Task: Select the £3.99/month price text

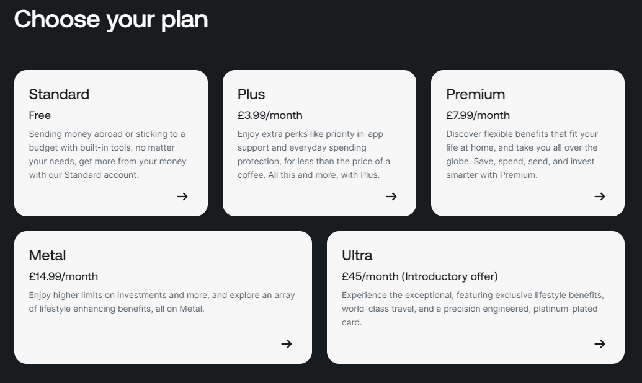Action: (x=270, y=115)
